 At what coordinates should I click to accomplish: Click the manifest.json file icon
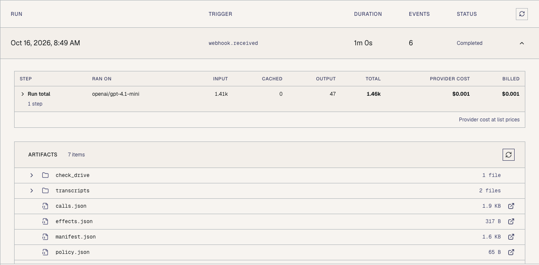tap(45, 237)
